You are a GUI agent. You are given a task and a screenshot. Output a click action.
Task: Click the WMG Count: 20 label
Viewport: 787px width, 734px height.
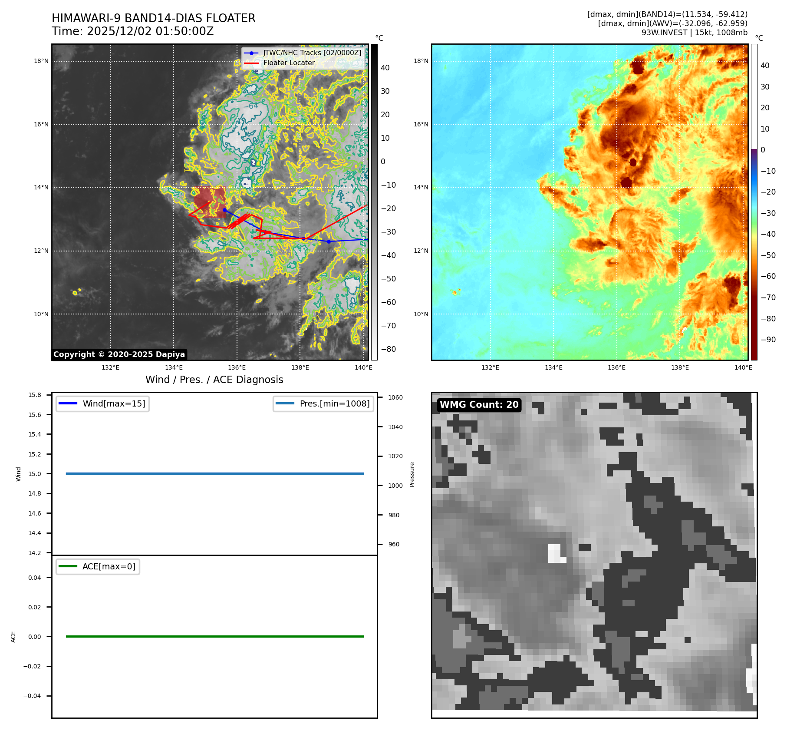[479, 405]
